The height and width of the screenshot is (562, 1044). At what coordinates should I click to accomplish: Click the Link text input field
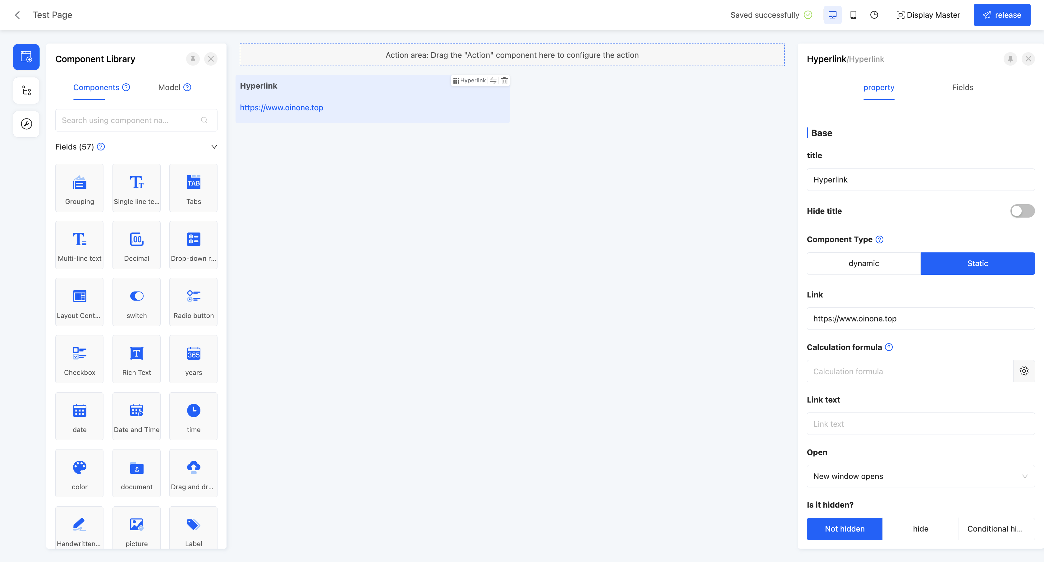pos(920,424)
